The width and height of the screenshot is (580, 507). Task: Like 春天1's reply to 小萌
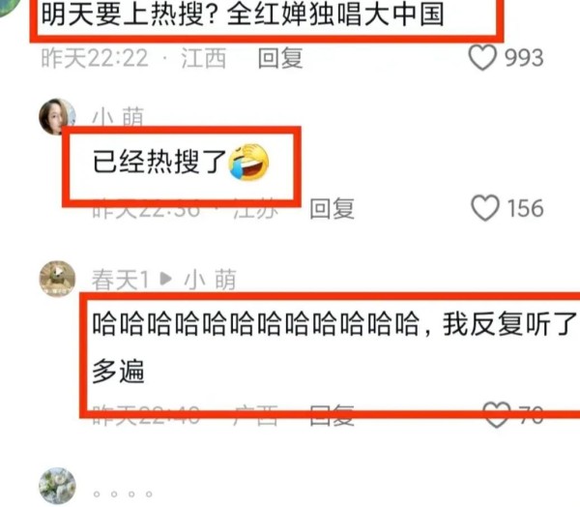497,414
